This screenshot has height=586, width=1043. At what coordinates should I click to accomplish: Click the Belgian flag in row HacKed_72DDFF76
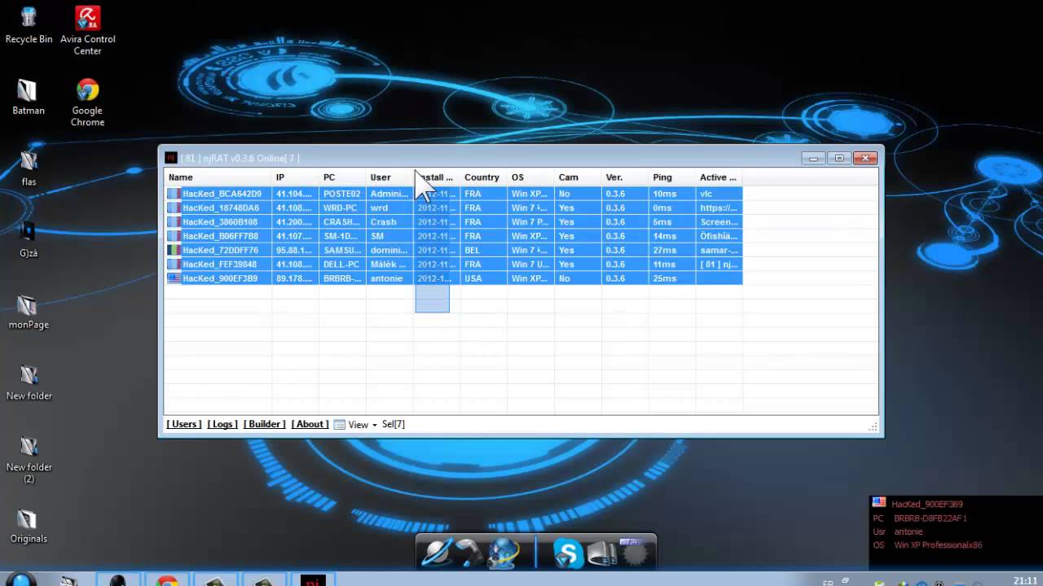173,250
